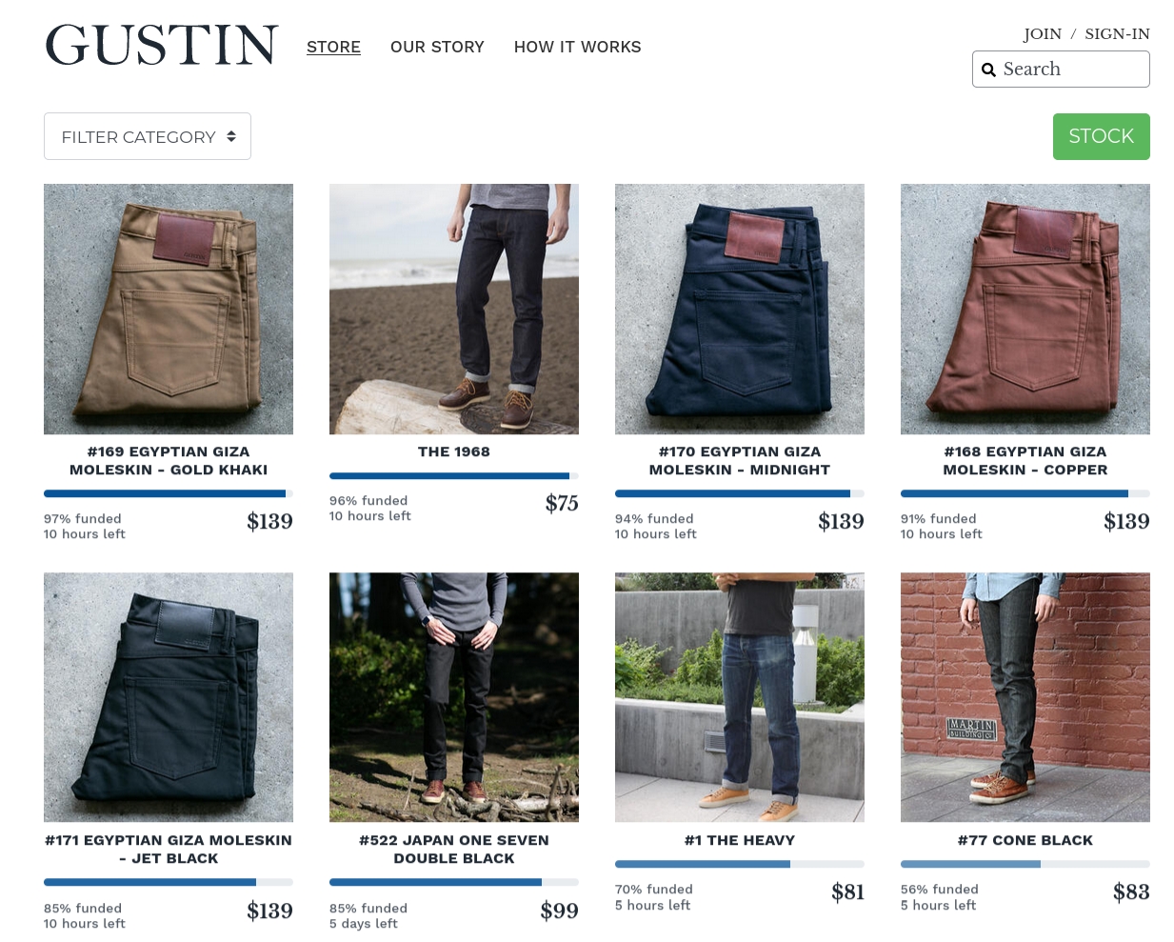Click the search magnifier icon
The width and height of the screenshot is (1174, 942).
[988, 70]
